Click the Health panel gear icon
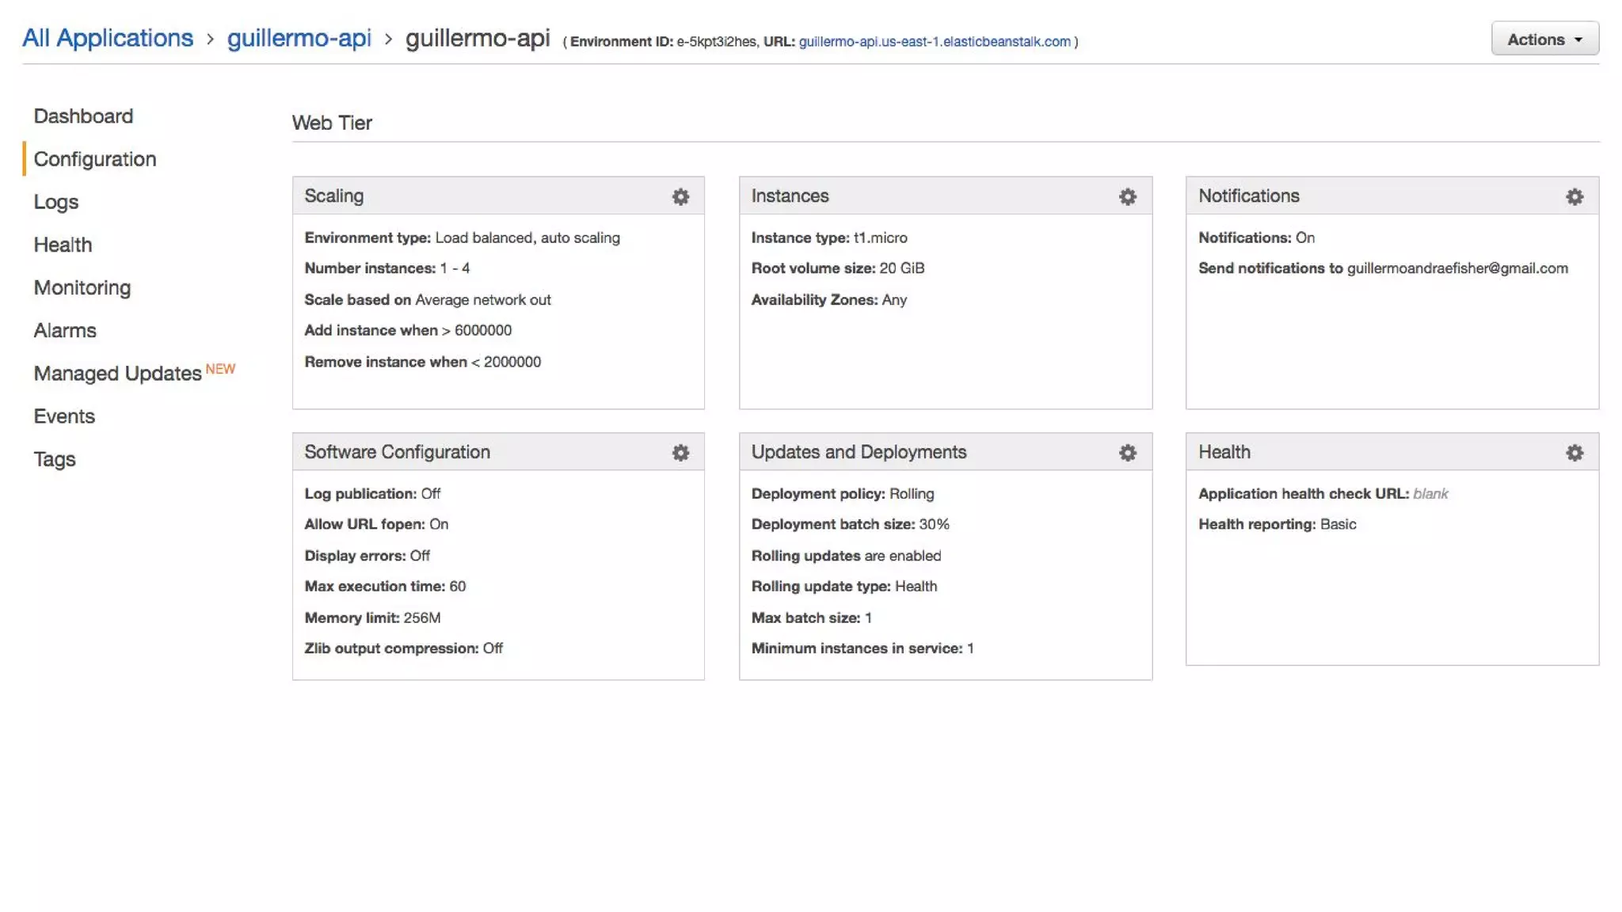1622x912 pixels. tap(1574, 453)
